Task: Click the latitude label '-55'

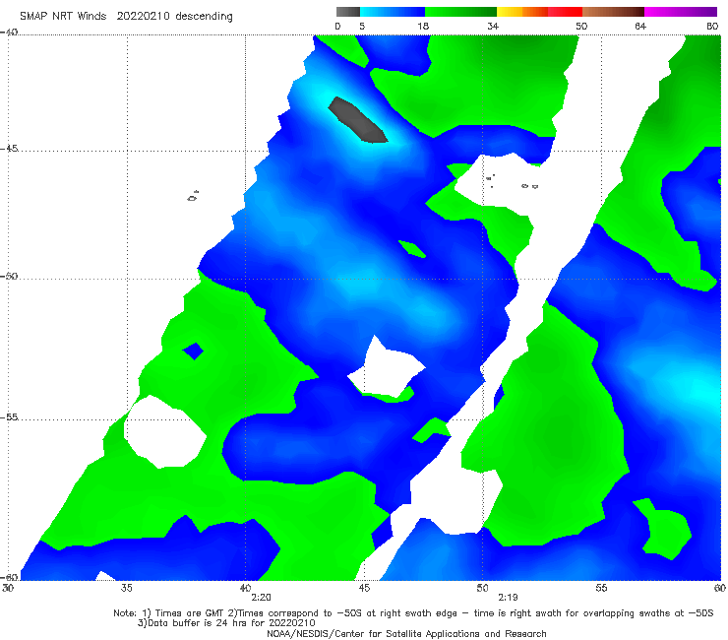Action: (x=9, y=417)
